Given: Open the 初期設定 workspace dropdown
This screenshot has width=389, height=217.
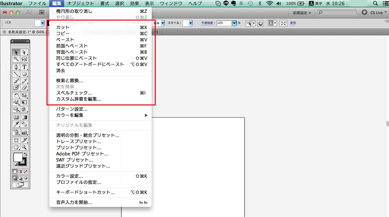Looking at the screenshot, I should click(x=301, y=13).
